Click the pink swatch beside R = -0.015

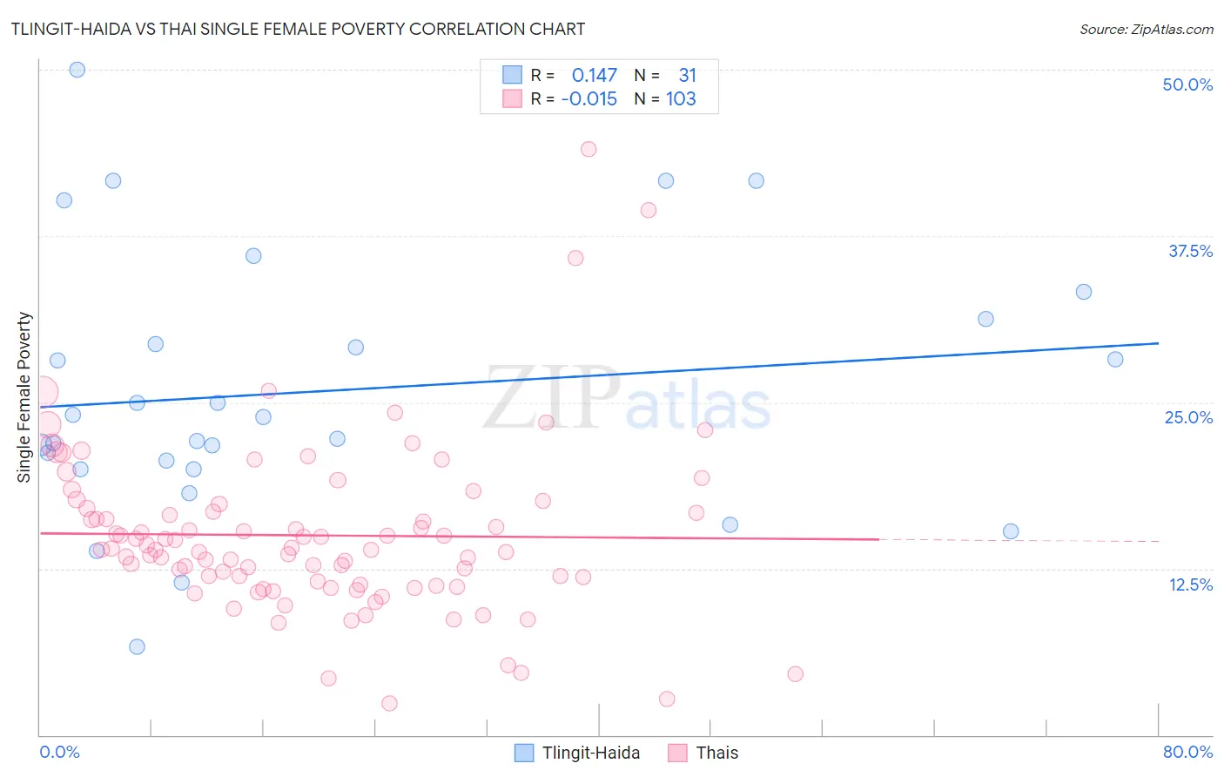pyautogui.click(x=512, y=98)
